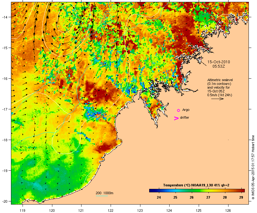Click the 'and velocity for' caption line
The height and width of the screenshot is (213, 257).
pos(218,87)
